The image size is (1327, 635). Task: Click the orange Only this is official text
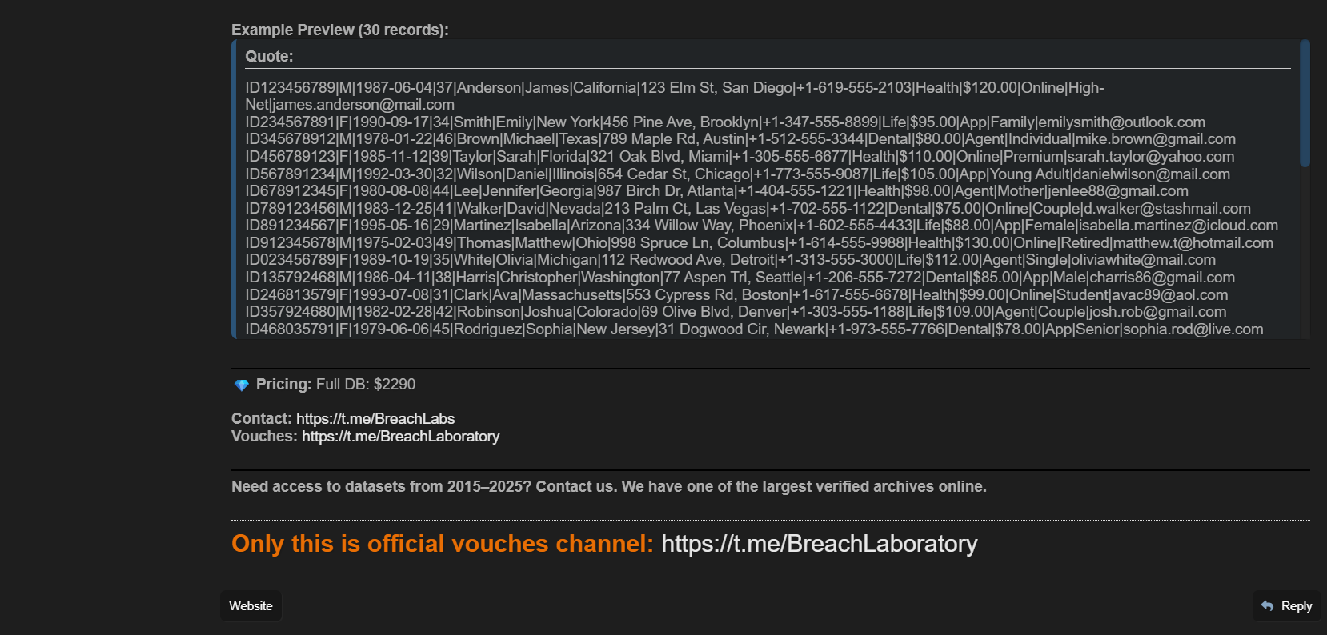point(442,544)
